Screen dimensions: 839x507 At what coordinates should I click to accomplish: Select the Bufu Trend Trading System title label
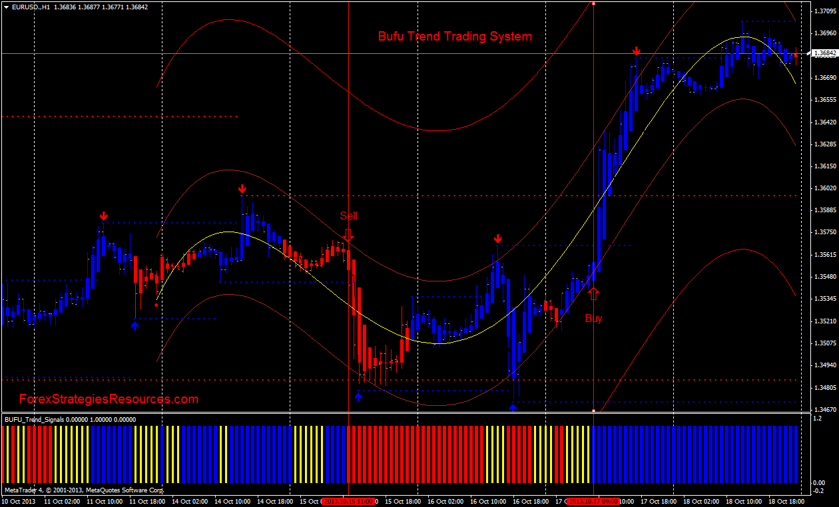[x=455, y=37]
